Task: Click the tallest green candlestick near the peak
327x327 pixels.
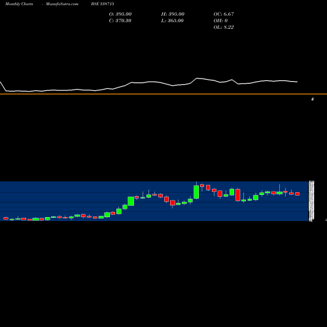Action: [196, 192]
